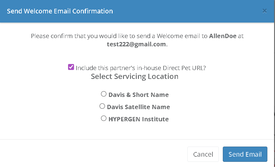
Task: Cancel the welcome email confirmation
Action: [203, 154]
